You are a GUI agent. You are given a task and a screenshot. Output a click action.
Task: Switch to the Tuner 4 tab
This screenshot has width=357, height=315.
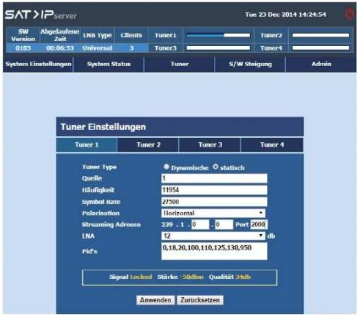coord(272,145)
